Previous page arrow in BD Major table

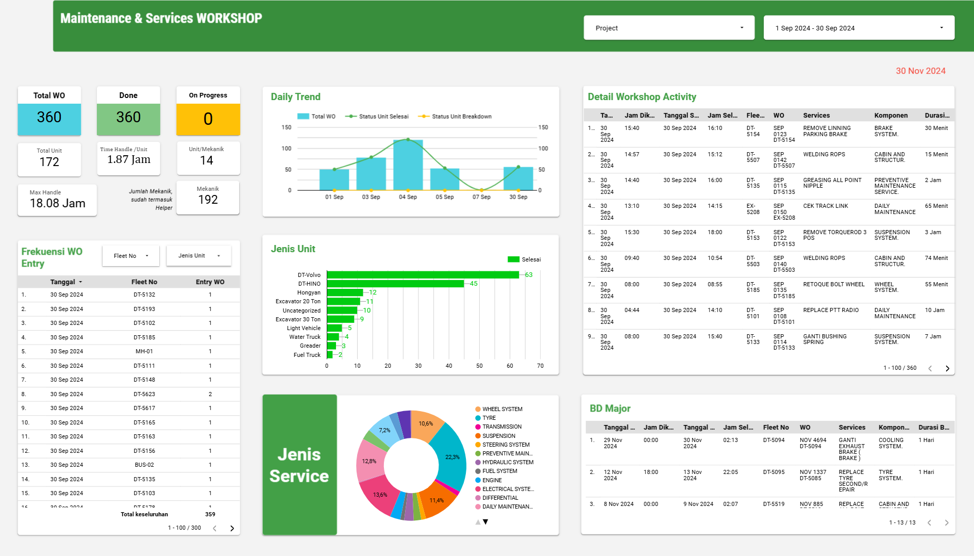pyautogui.click(x=929, y=522)
